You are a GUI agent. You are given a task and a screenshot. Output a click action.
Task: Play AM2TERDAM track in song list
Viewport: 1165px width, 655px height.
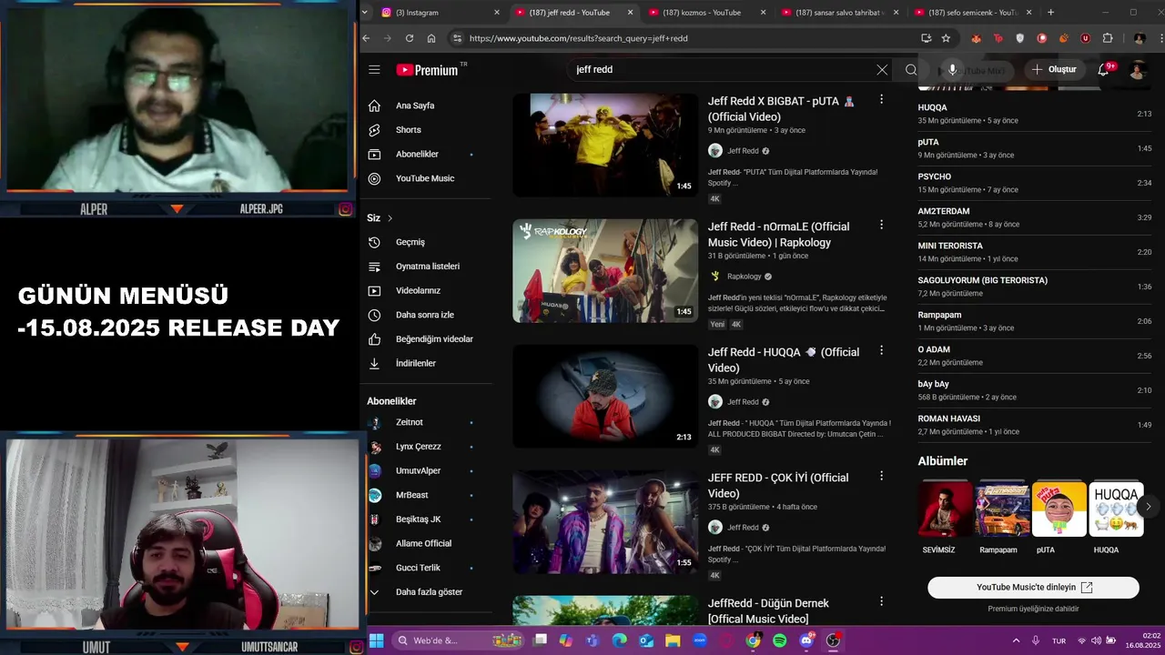point(1035,217)
